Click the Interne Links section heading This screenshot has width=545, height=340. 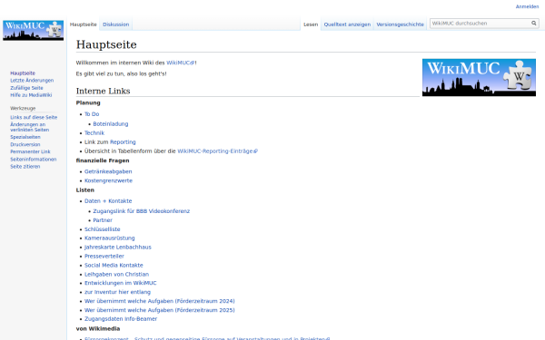[104, 91]
